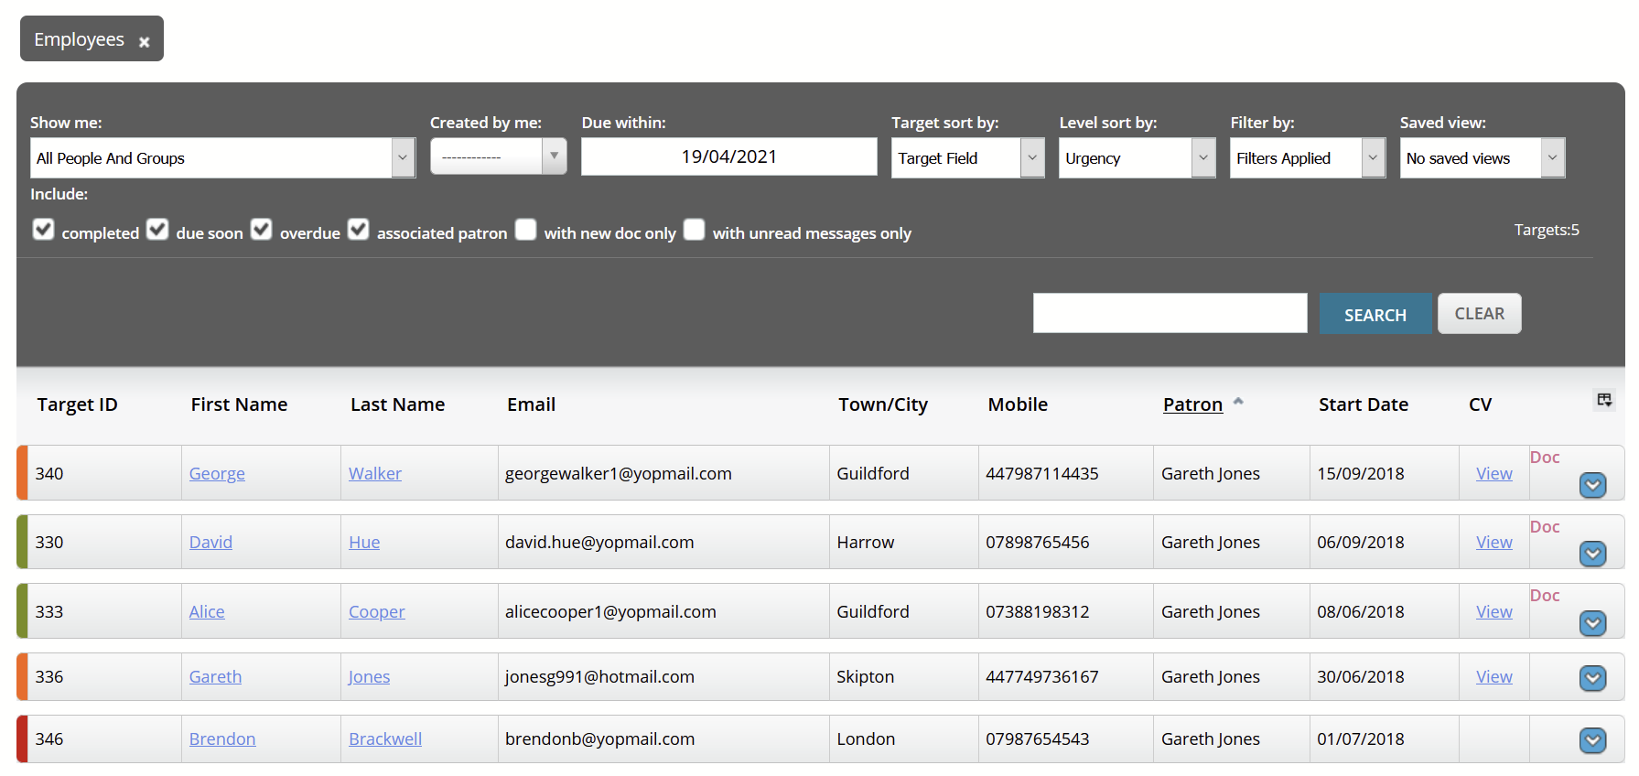
Task: Open Walker last name link
Action: (x=375, y=473)
